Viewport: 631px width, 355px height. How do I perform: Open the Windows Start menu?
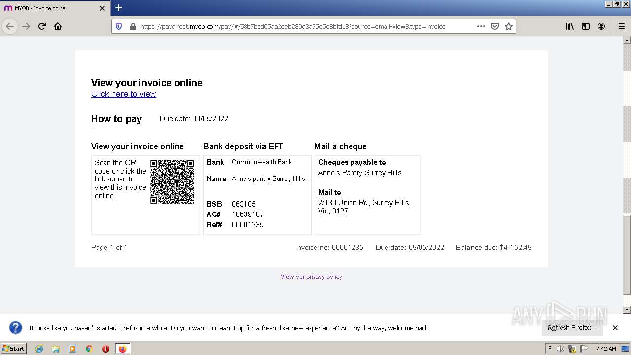coord(13,349)
